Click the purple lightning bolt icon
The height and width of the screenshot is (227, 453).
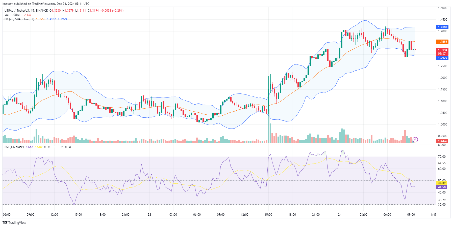(x=415, y=140)
